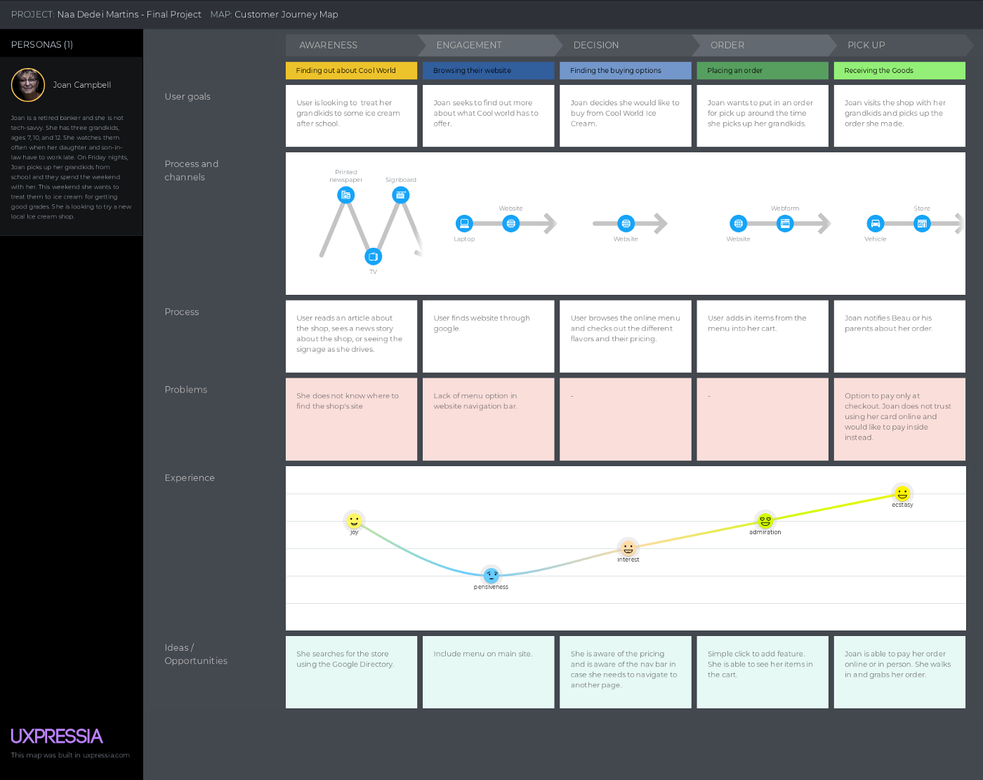Click process card 'User adds in items from the menu'
983x780 pixels.
point(763,336)
